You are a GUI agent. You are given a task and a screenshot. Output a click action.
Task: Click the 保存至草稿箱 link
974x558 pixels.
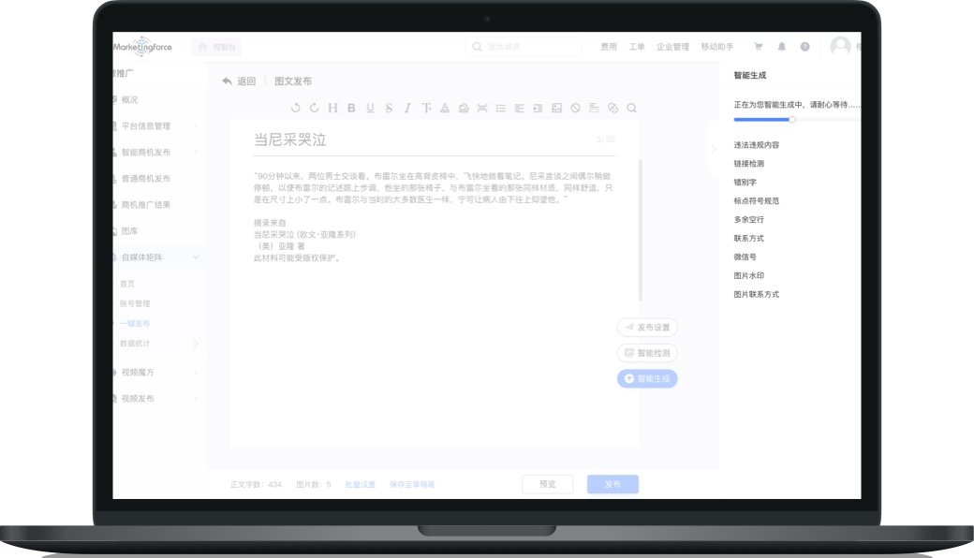coord(412,484)
